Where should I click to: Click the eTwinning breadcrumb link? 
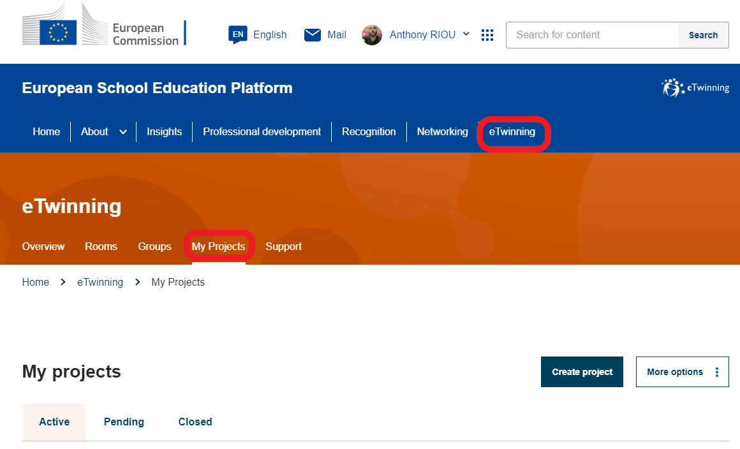(x=100, y=283)
